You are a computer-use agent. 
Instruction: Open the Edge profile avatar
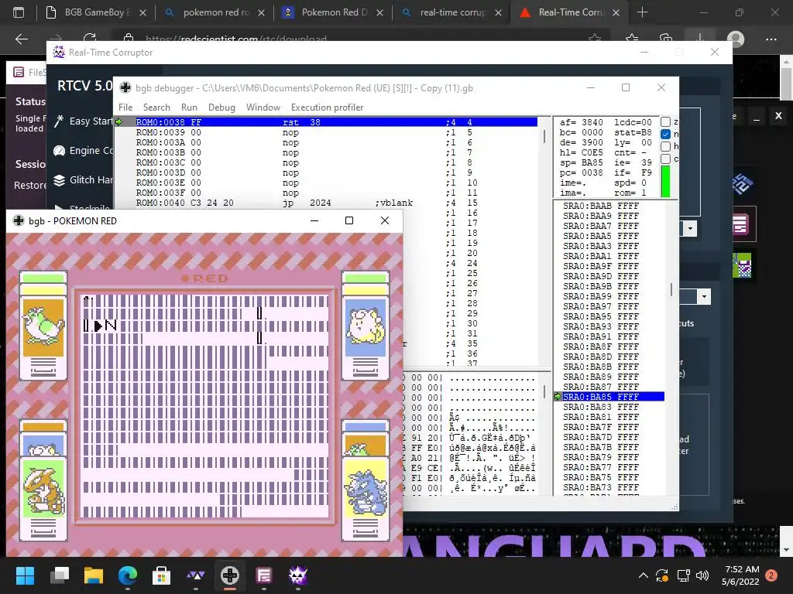[x=736, y=39]
